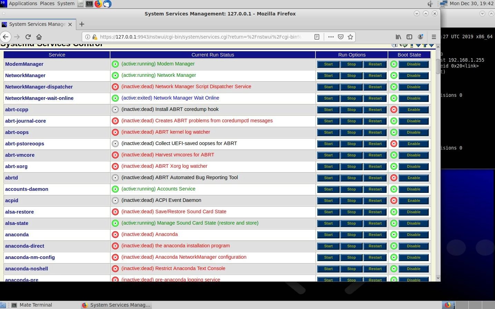Show site info via the circled i icon
495x309 pixels.
tap(88, 37)
